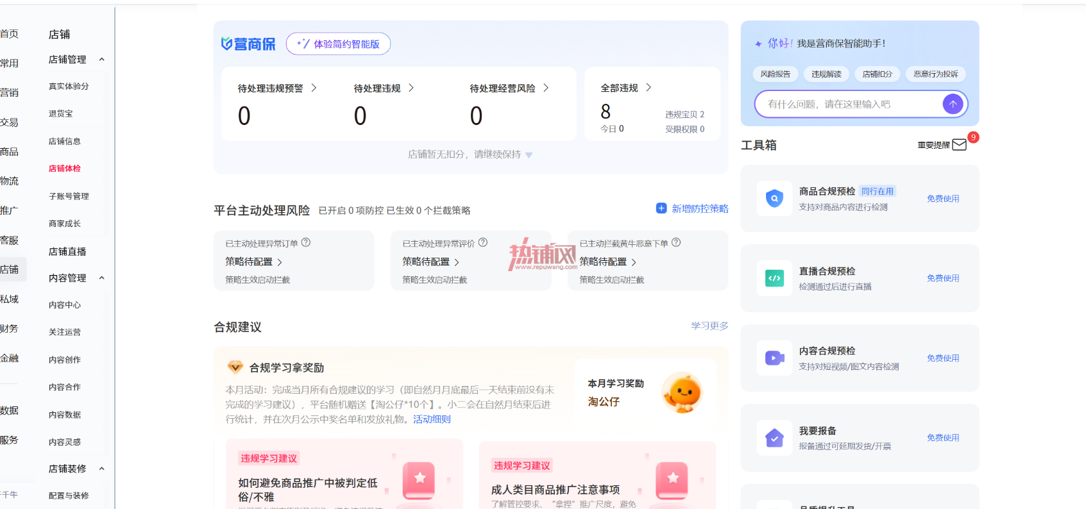Image resolution: width=1086 pixels, height=509 pixels.
Task: Open the 重要提醒 mail envelope icon
Action: point(959,145)
